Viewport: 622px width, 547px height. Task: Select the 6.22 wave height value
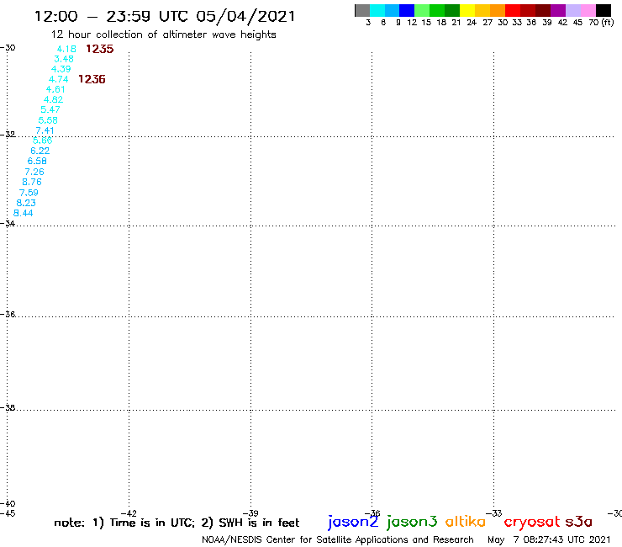pos(40,151)
